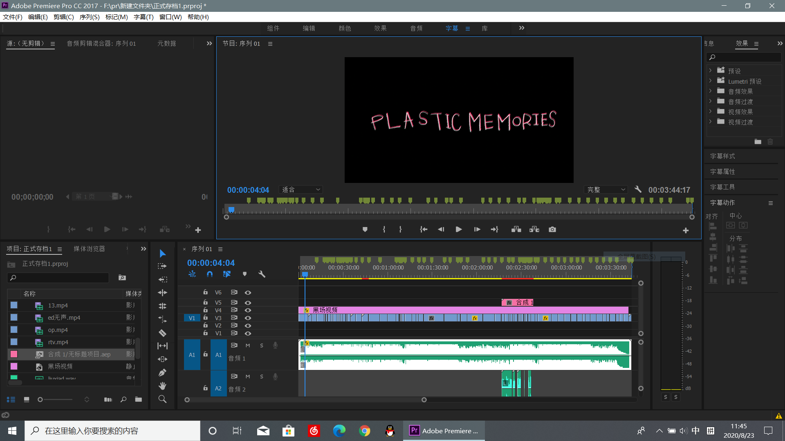Select the Hand tool
Screen dimensions: 785x441
tap(162, 386)
